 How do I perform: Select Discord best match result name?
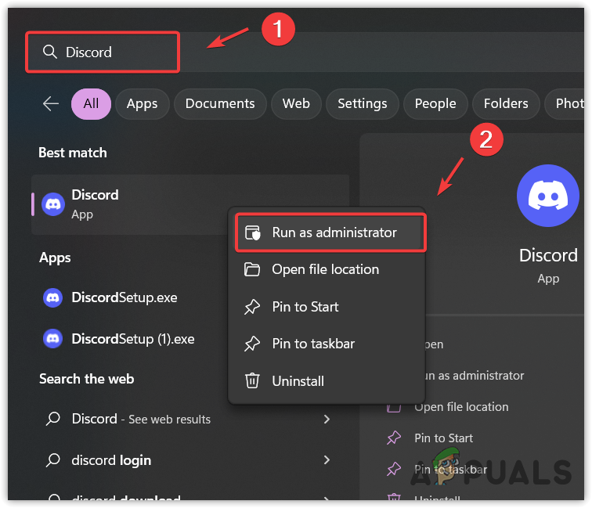tap(96, 195)
